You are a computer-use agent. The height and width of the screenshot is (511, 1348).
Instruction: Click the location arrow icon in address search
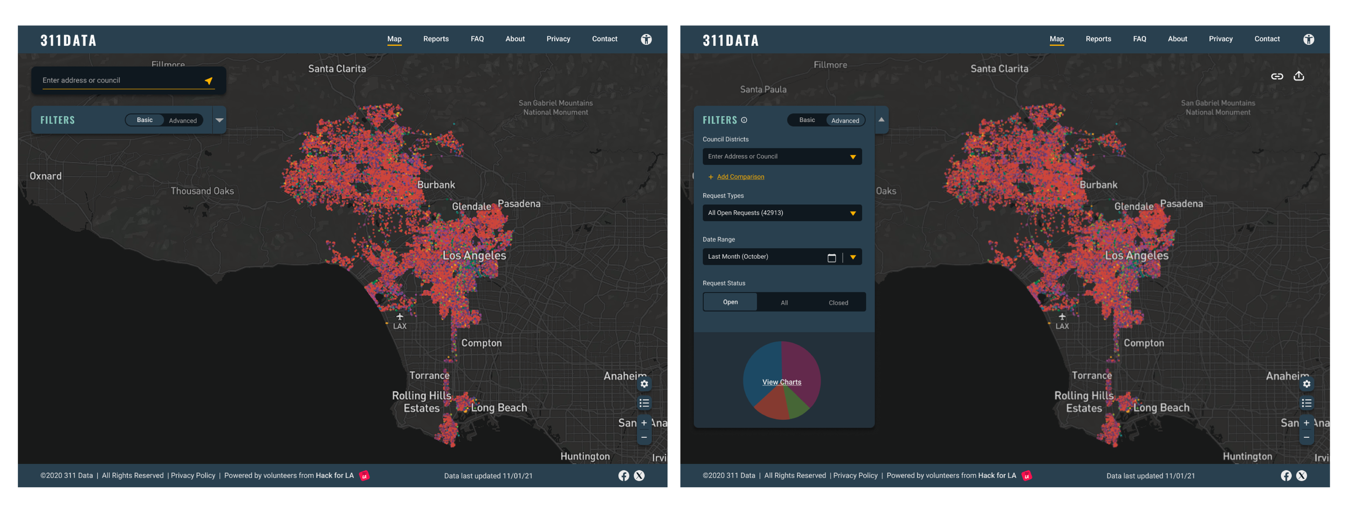209,80
